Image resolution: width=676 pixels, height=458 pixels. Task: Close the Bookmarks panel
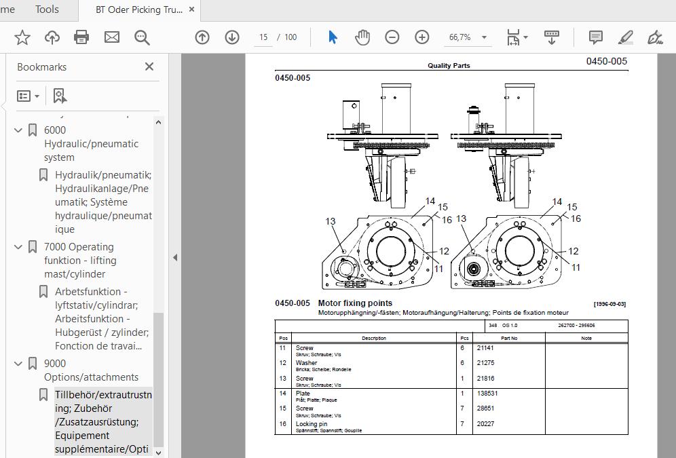click(x=149, y=66)
